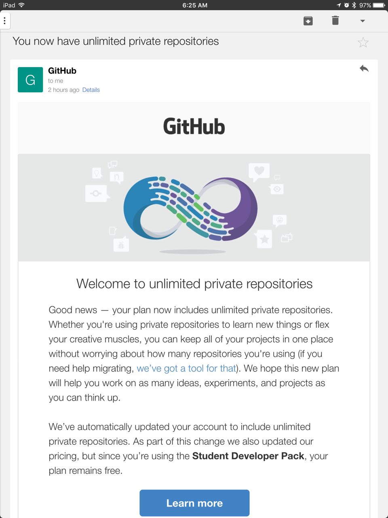Open the "we've got a tool for that" link
Screen dimensions: 388x518
[186, 368]
